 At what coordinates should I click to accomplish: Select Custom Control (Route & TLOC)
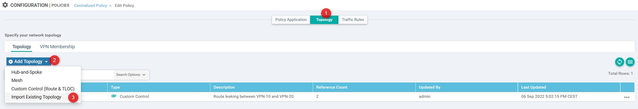pos(43,89)
